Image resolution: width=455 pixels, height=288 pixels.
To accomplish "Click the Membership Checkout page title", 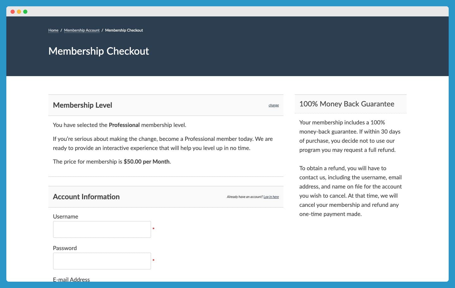I will pos(98,51).
